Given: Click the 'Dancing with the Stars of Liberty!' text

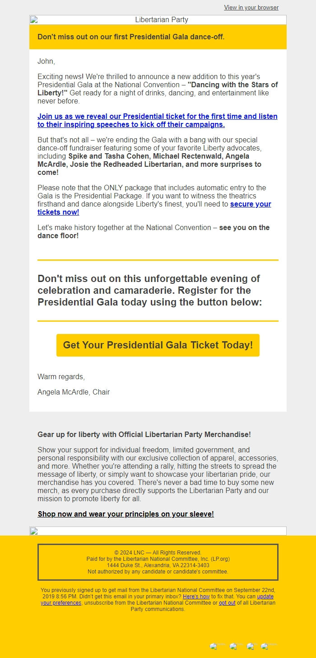Looking at the screenshot, I should [x=158, y=89].
